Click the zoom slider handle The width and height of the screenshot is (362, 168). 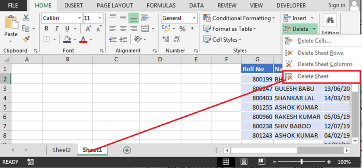[302, 162]
